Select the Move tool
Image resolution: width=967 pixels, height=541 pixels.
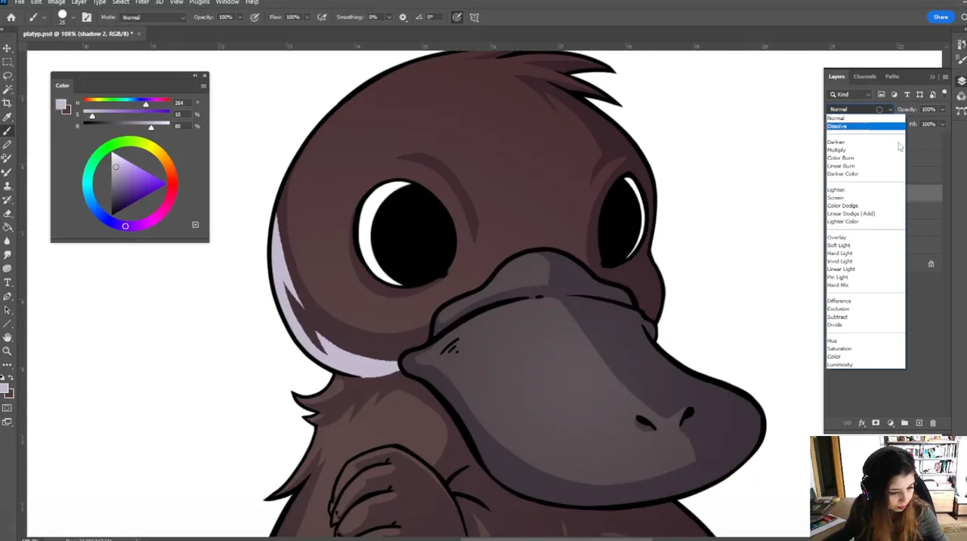(x=8, y=48)
